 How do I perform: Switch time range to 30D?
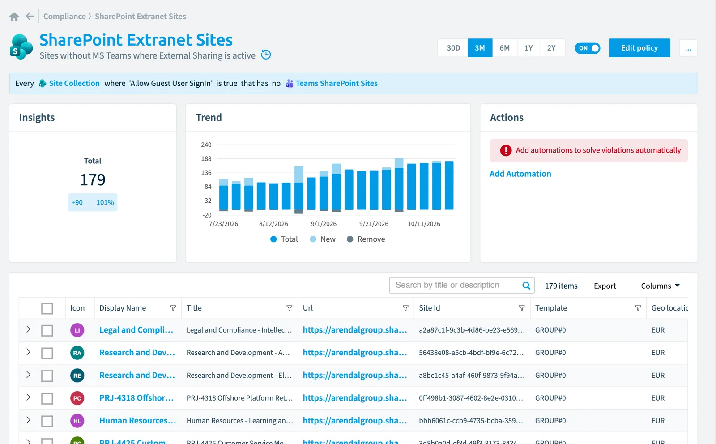click(x=453, y=48)
